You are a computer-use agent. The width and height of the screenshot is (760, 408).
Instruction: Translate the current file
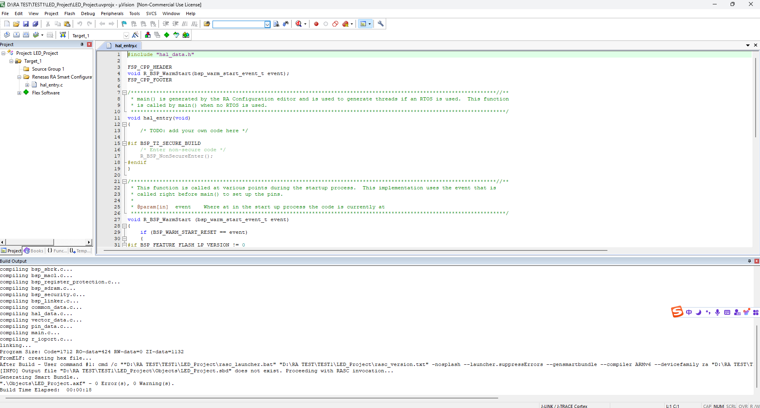click(x=7, y=35)
